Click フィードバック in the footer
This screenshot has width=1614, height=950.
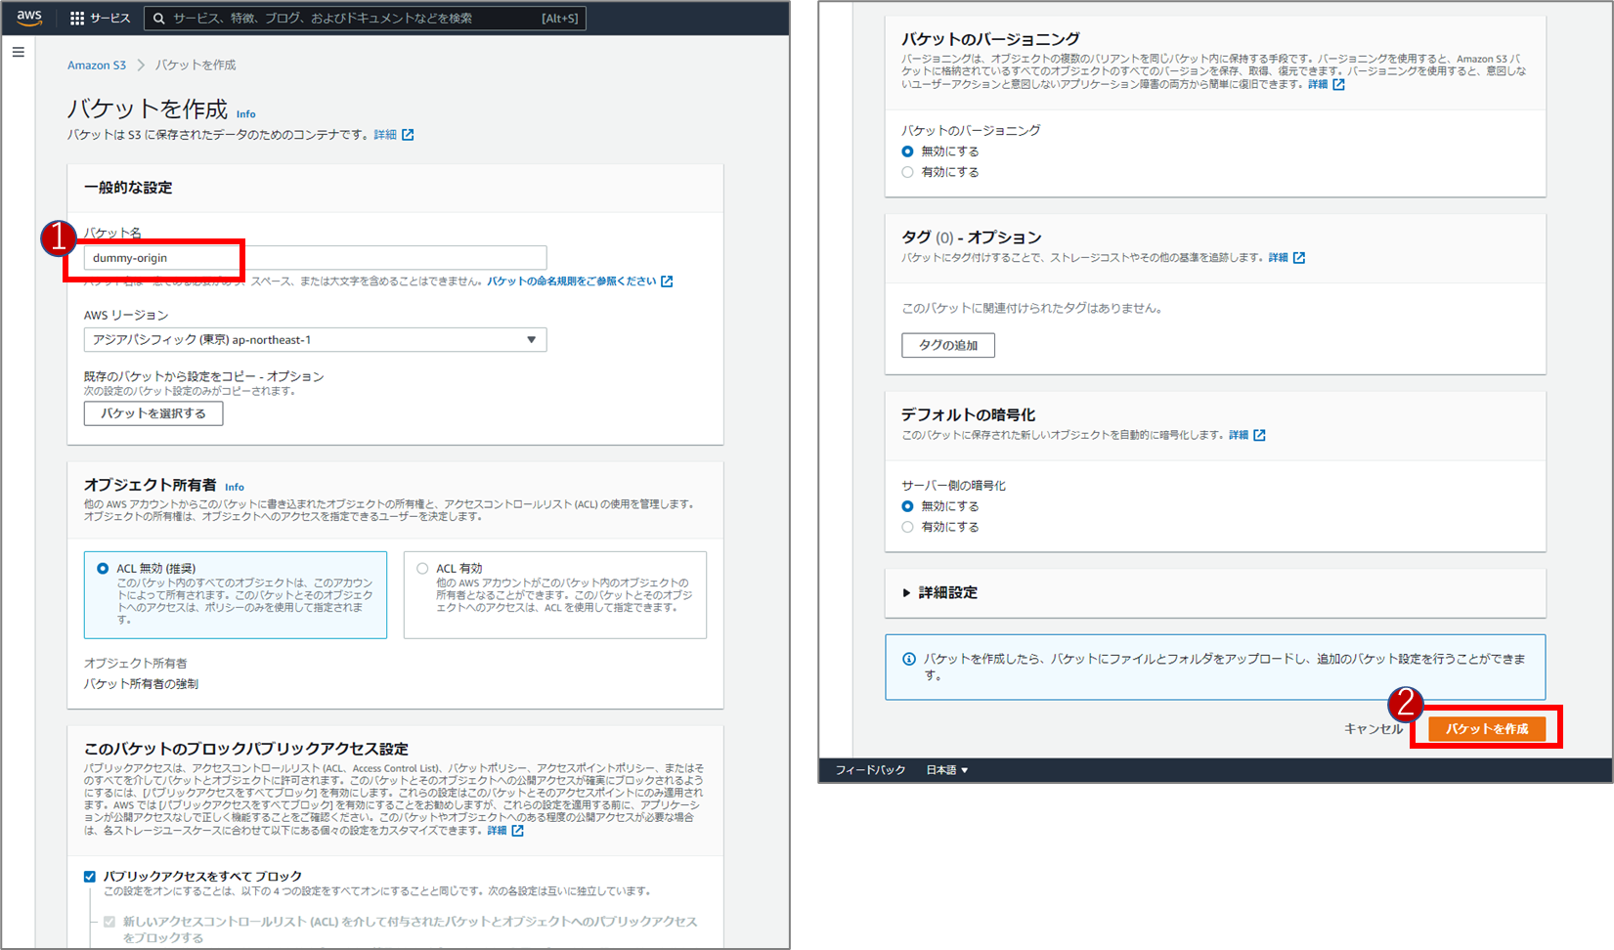pos(870,770)
